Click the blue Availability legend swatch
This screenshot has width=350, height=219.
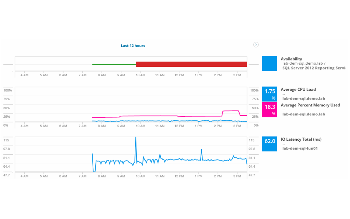click(x=269, y=64)
